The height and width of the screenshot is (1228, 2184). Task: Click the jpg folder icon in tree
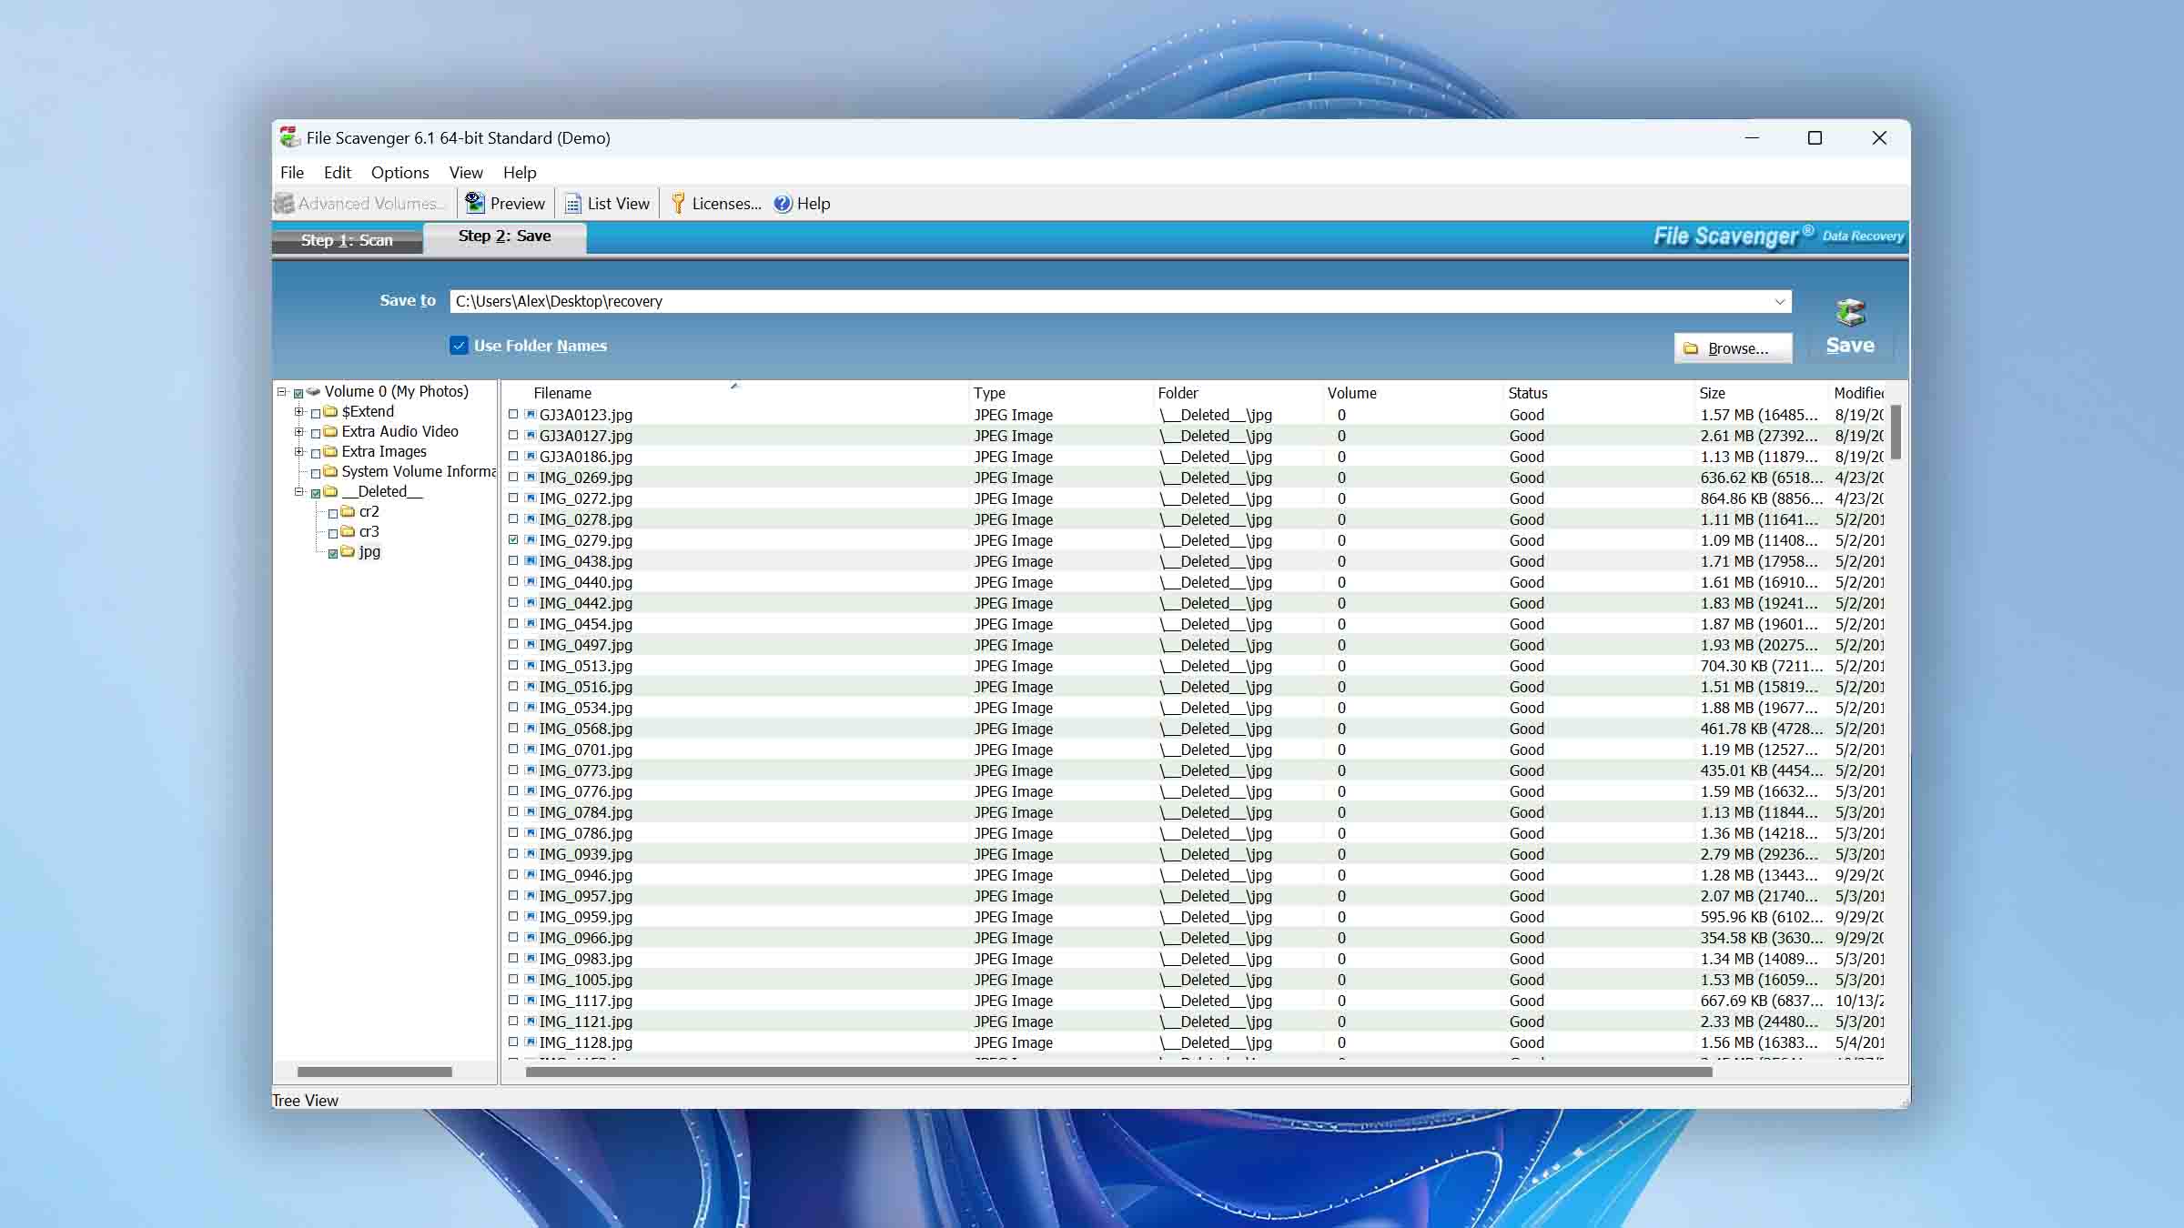348,551
